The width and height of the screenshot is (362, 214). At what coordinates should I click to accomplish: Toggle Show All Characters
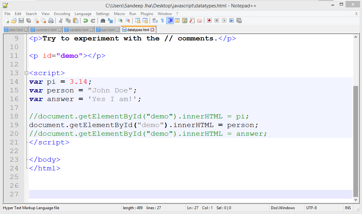[162, 20]
